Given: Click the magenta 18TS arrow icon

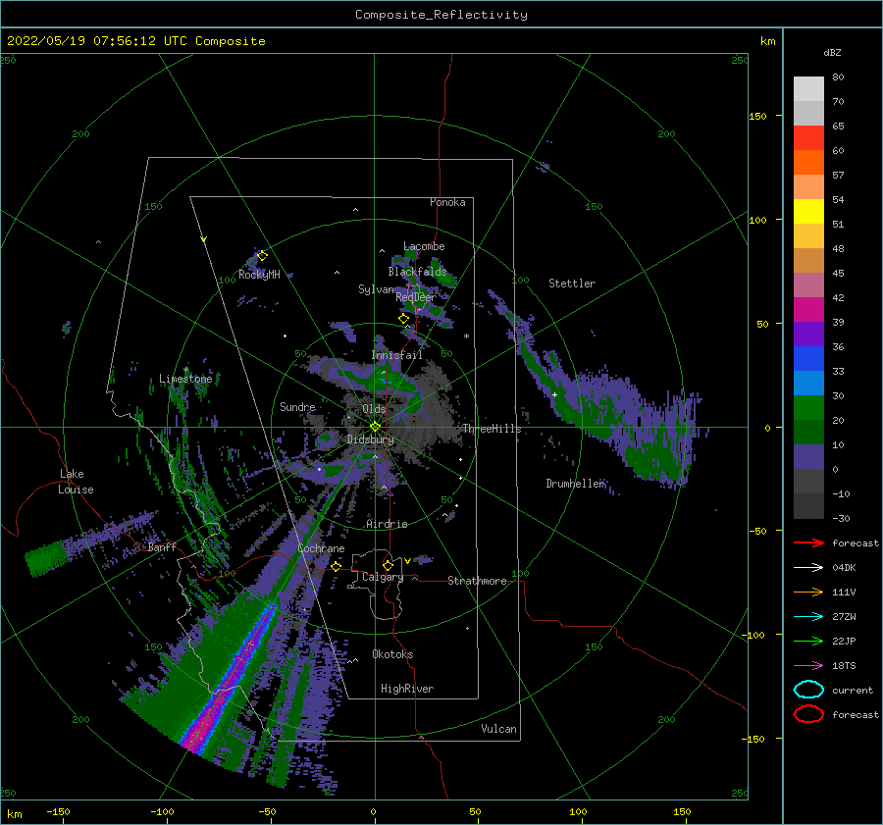Looking at the screenshot, I should tap(808, 665).
